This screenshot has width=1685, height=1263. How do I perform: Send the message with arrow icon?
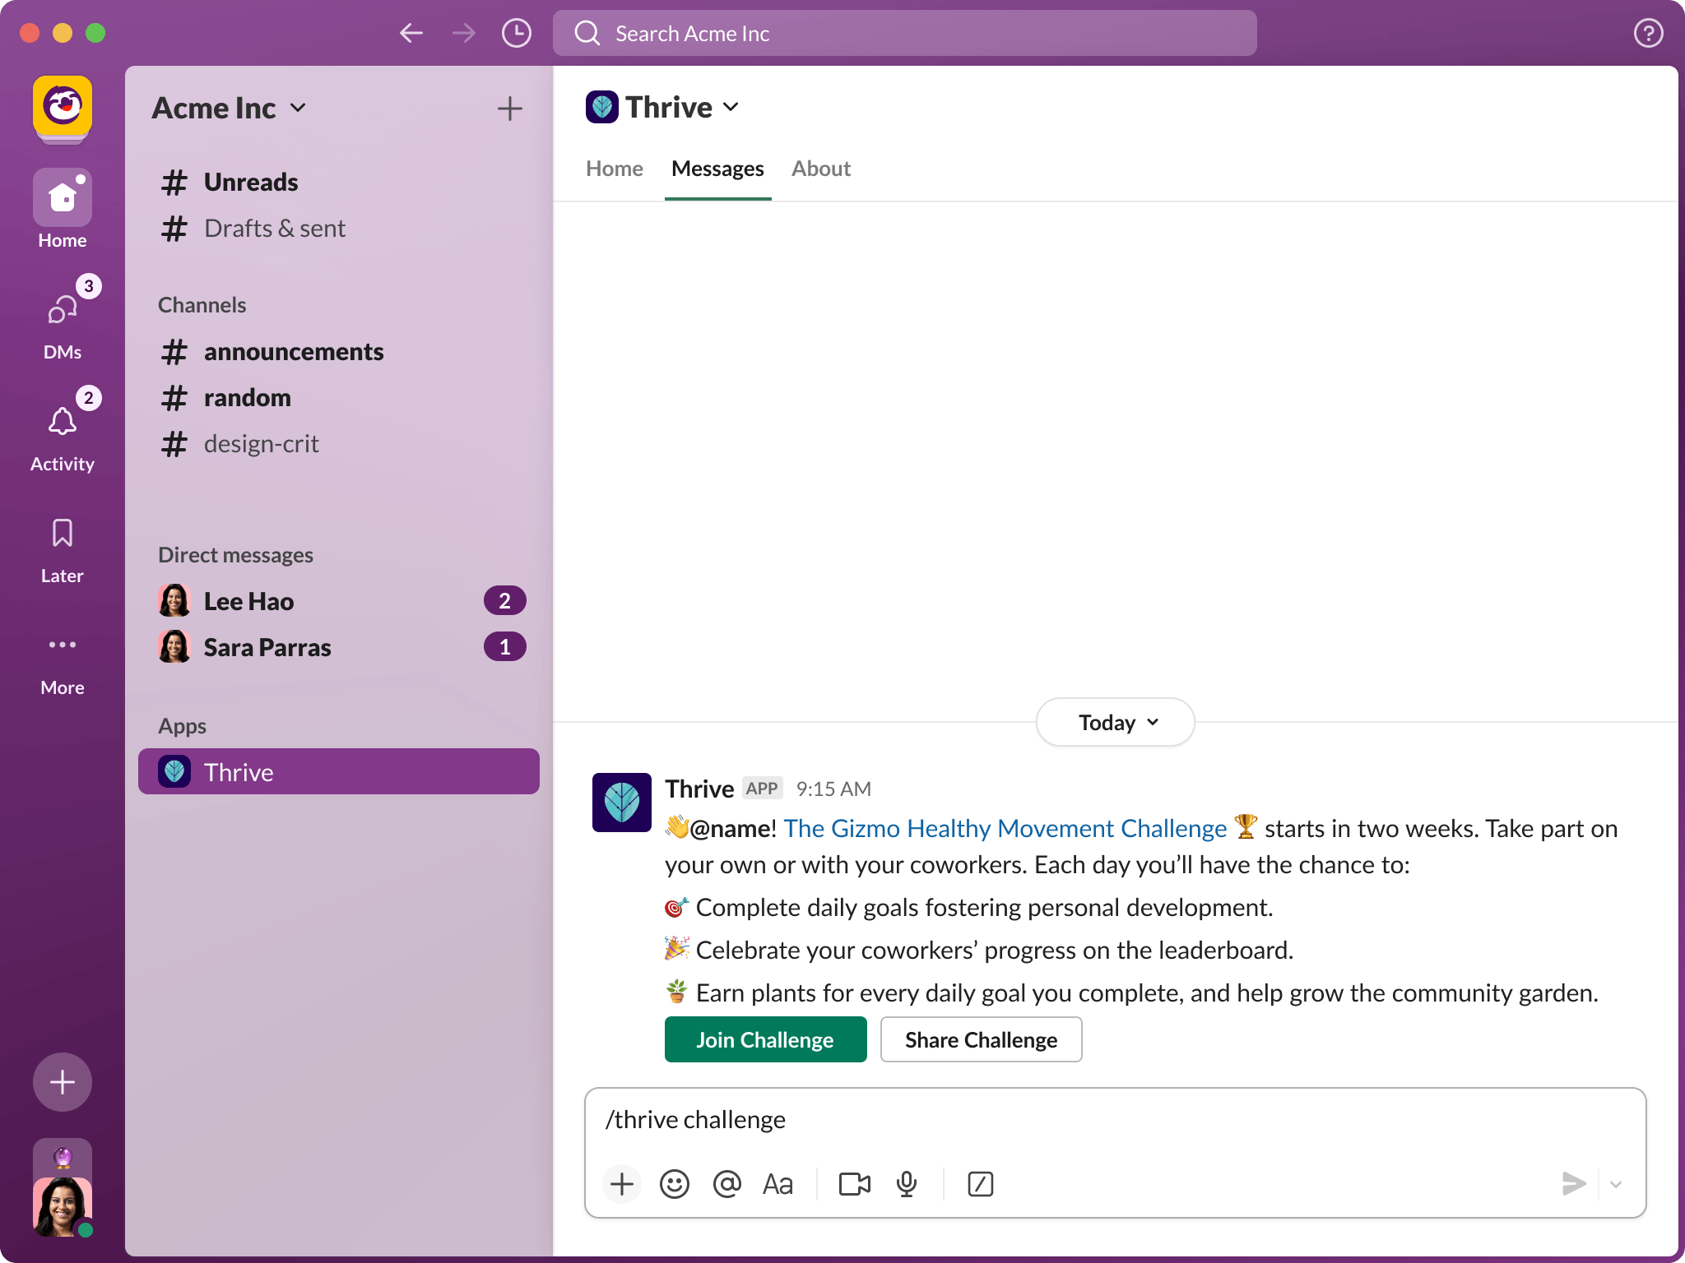pyautogui.click(x=1573, y=1184)
